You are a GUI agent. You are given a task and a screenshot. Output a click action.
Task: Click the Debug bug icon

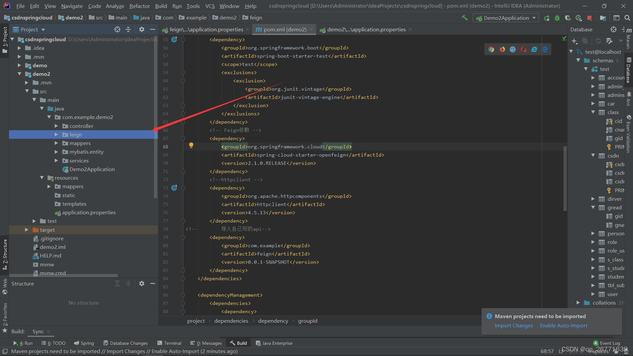point(557,18)
